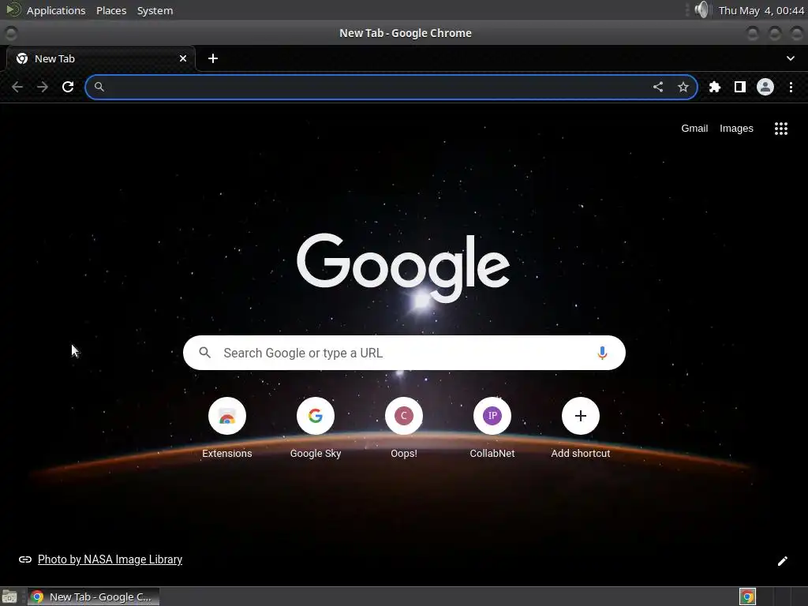Viewport: 808px width, 606px height.
Task: Click the Chrome icon in bottom-right panel
Action: pyautogui.click(x=748, y=597)
